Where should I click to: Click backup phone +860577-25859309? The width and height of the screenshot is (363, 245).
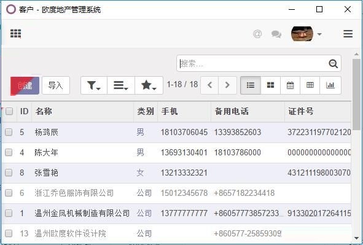click(248, 233)
